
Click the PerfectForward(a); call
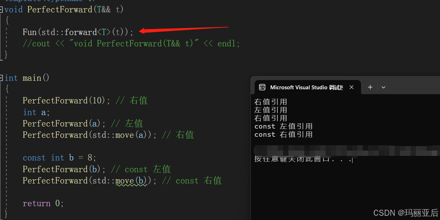coord(64,124)
